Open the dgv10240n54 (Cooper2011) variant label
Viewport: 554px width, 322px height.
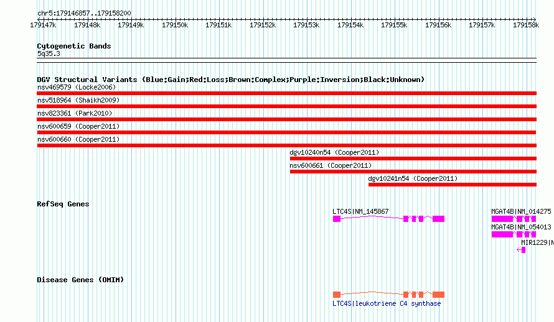coord(334,152)
